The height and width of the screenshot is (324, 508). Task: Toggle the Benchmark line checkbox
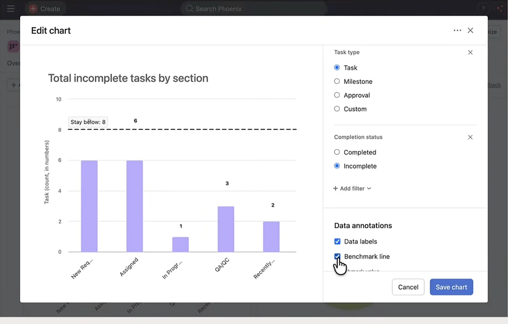click(337, 256)
